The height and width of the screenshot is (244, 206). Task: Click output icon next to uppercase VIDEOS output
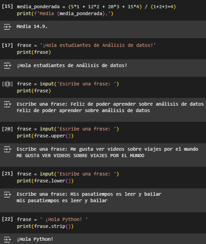pos(7,149)
